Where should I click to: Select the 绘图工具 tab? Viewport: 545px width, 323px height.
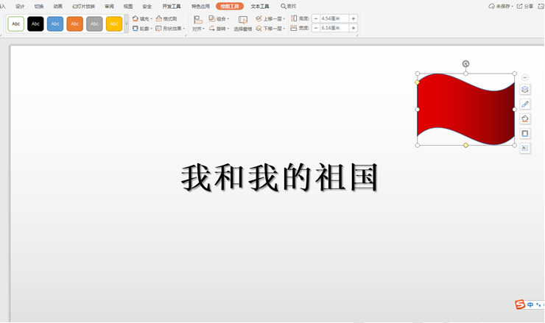(x=230, y=6)
